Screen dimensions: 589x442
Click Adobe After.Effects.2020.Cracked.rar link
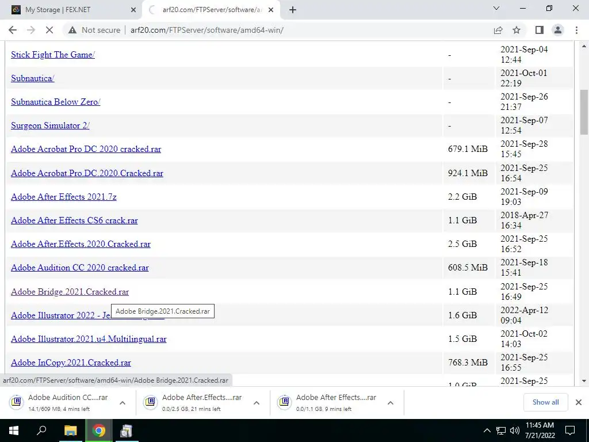(81, 244)
